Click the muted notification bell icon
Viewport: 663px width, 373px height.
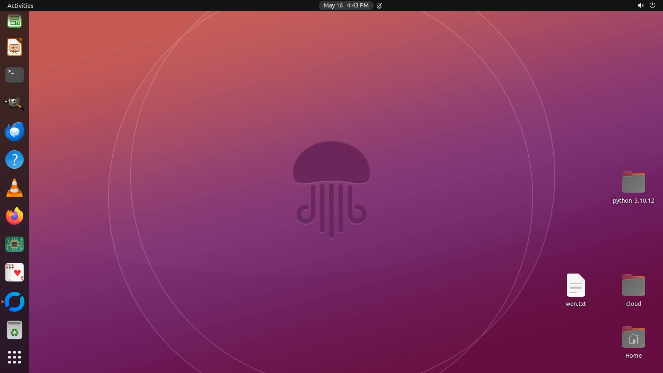pos(379,5)
